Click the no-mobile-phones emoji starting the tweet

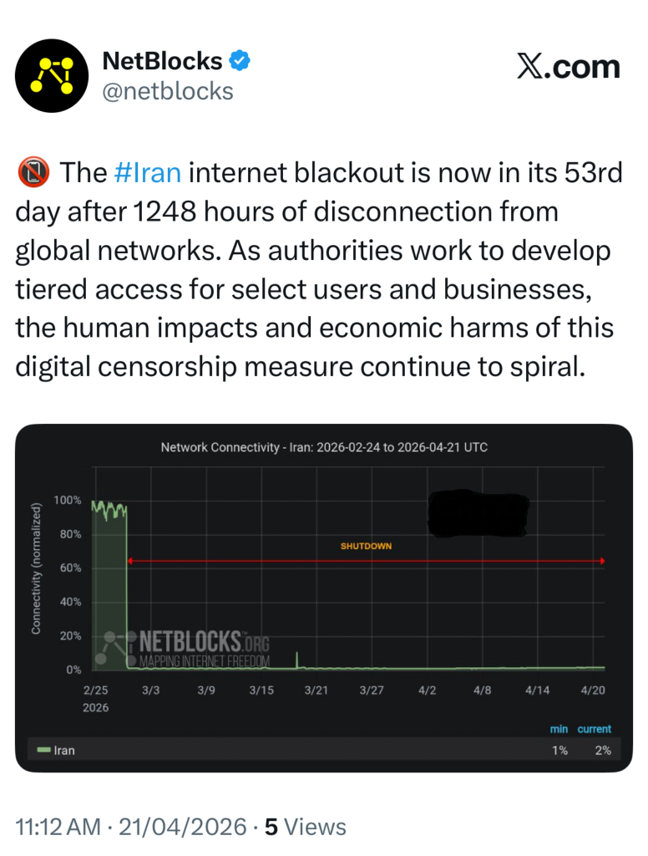coord(34,172)
